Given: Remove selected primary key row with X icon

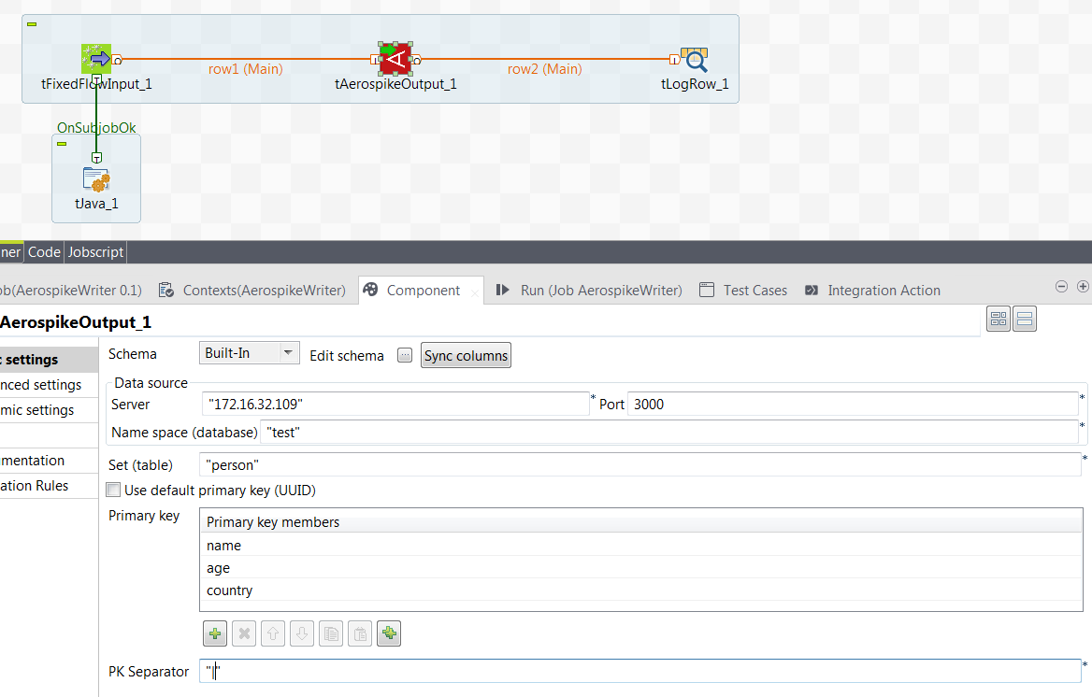Looking at the screenshot, I should pos(244,633).
